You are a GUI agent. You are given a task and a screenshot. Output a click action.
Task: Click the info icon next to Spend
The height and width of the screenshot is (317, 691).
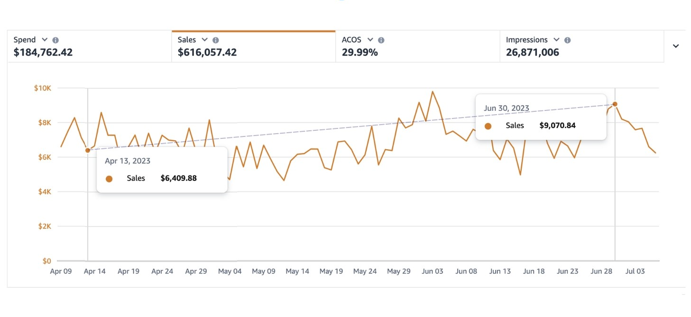pos(55,40)
